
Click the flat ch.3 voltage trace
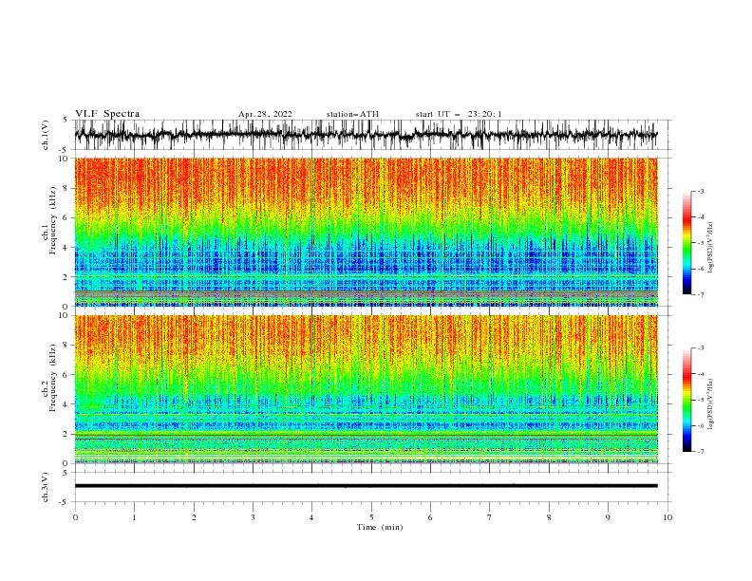coord(366,486)
